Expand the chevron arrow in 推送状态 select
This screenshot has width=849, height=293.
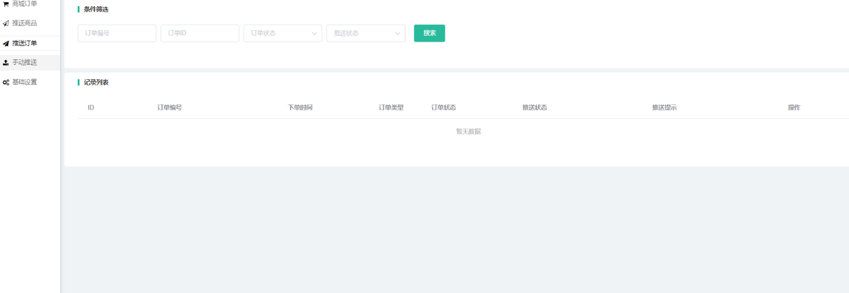click(397, 33)
